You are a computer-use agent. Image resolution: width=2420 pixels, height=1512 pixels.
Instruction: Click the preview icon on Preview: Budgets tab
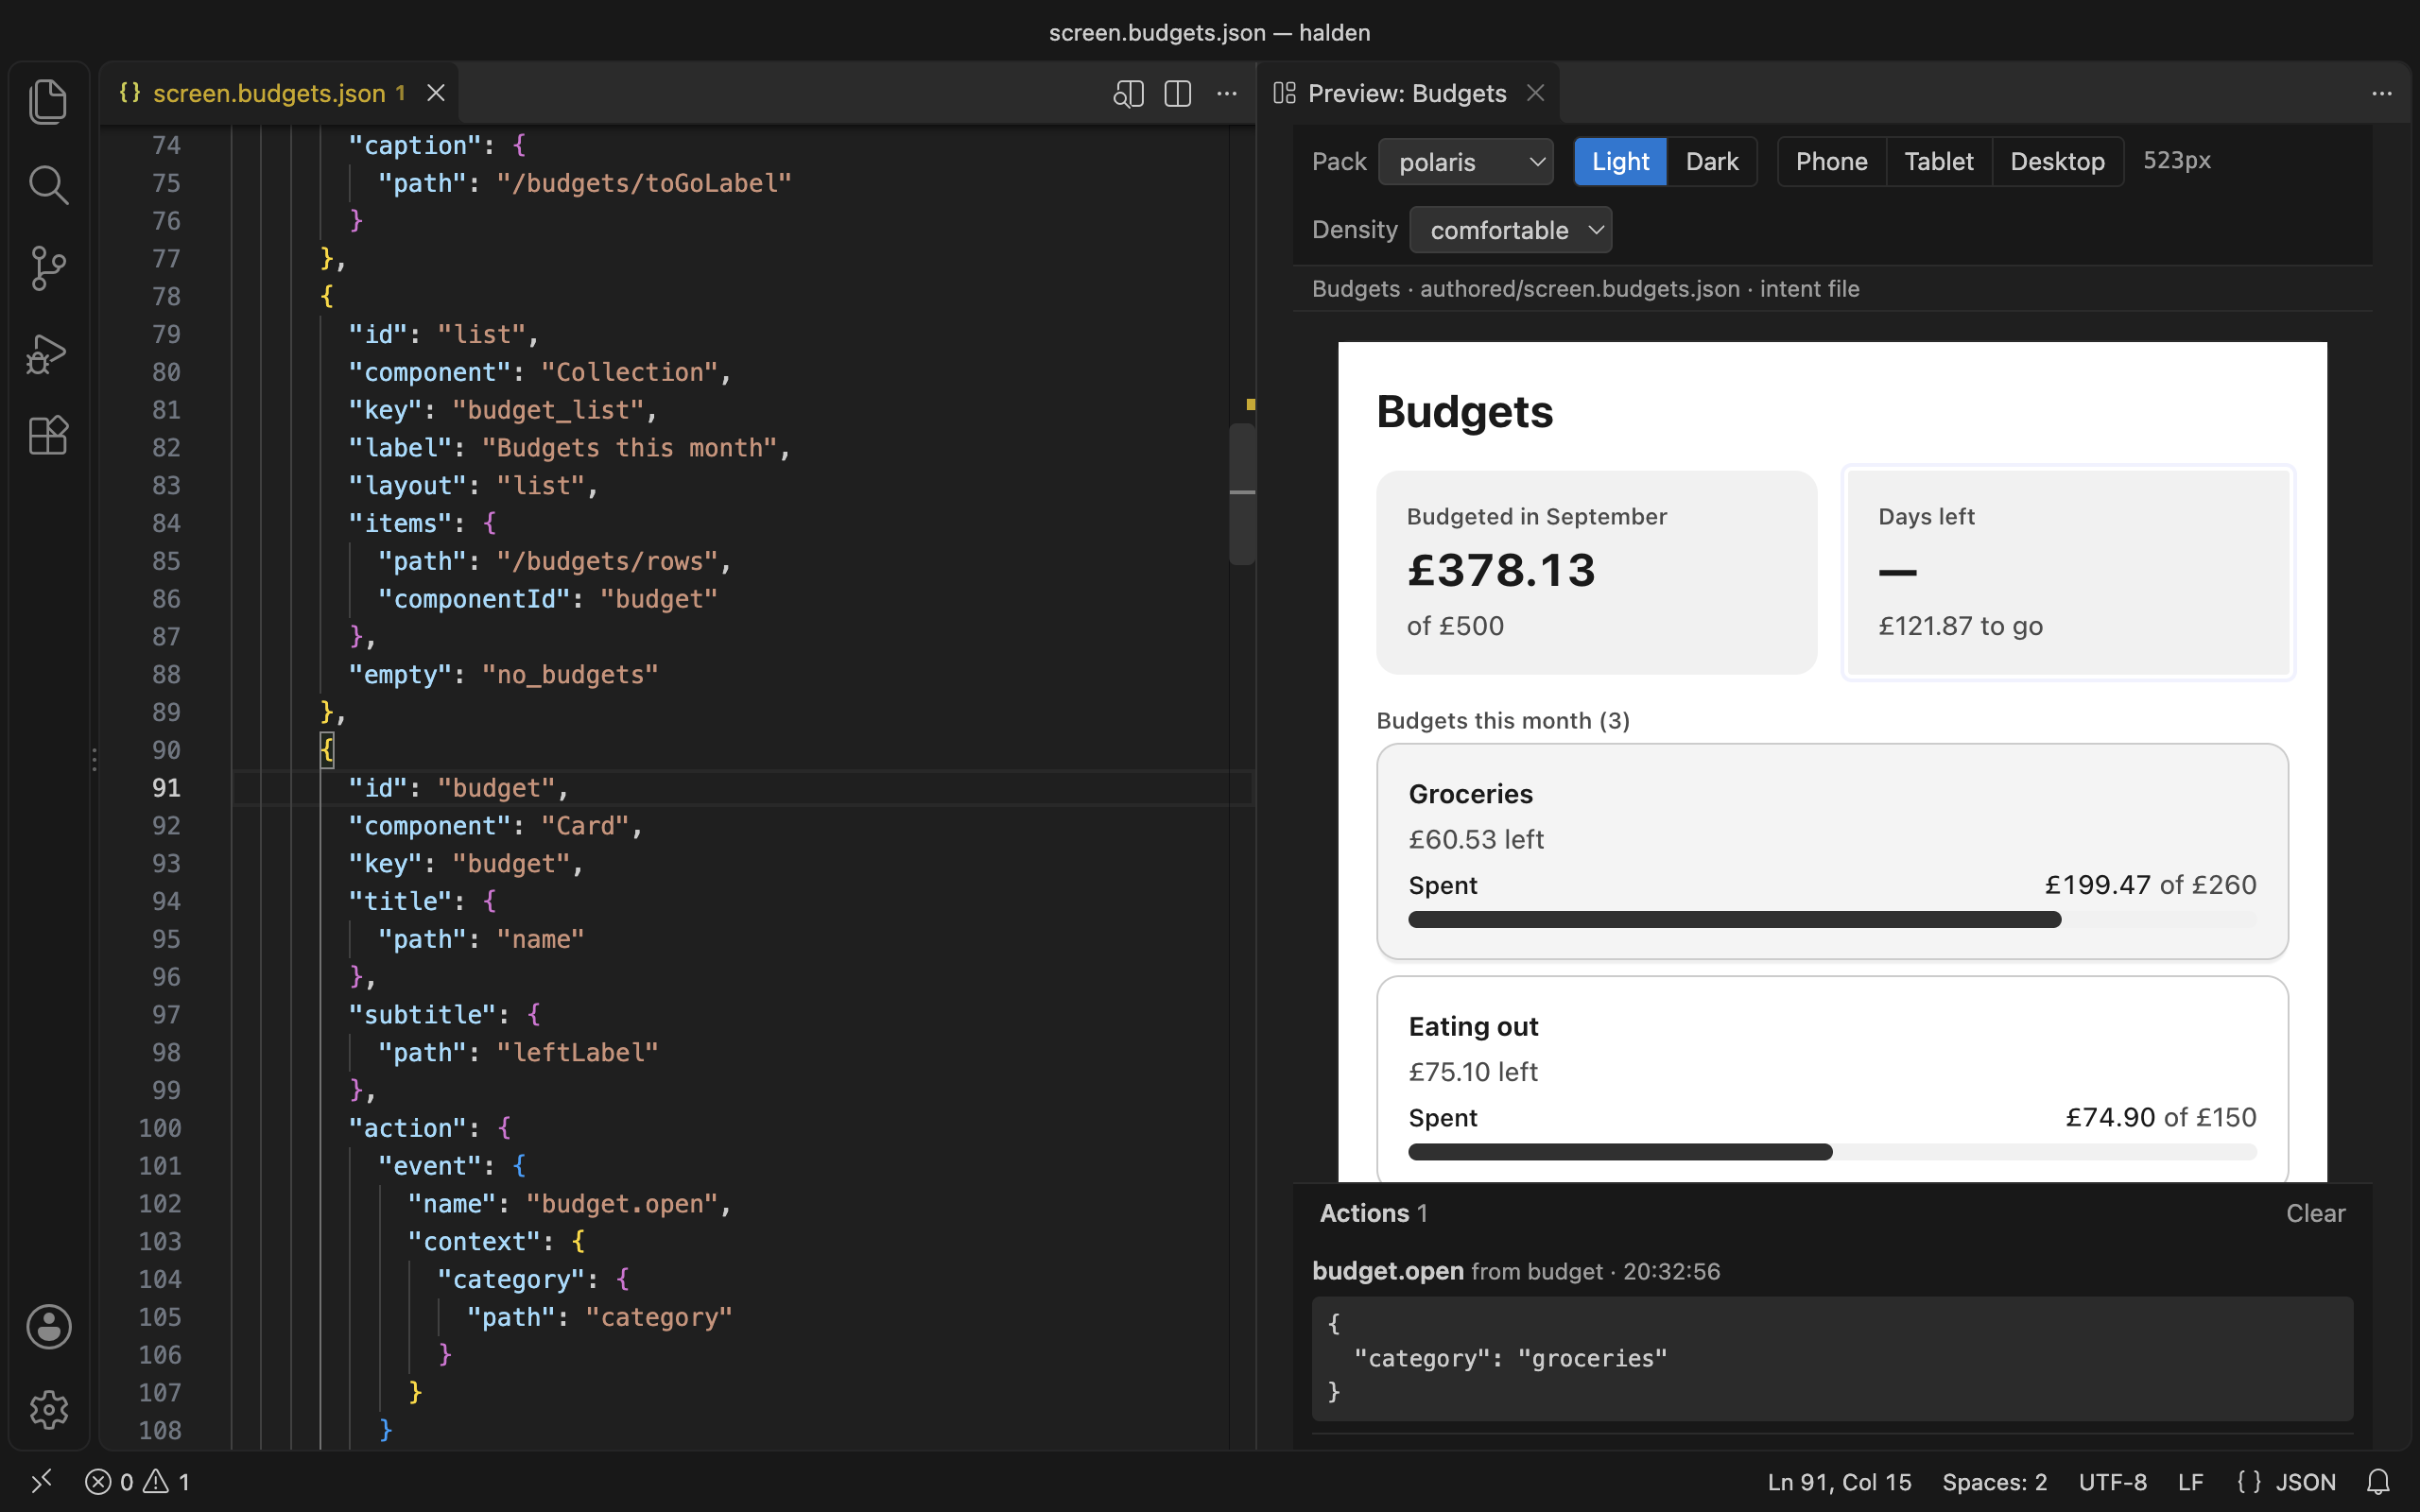[1285, 93]
